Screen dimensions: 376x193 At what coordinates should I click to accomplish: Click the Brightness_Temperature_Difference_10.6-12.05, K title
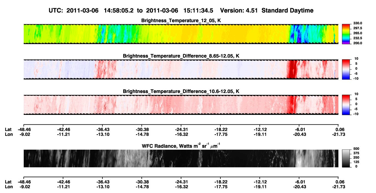tap(181, 91)
